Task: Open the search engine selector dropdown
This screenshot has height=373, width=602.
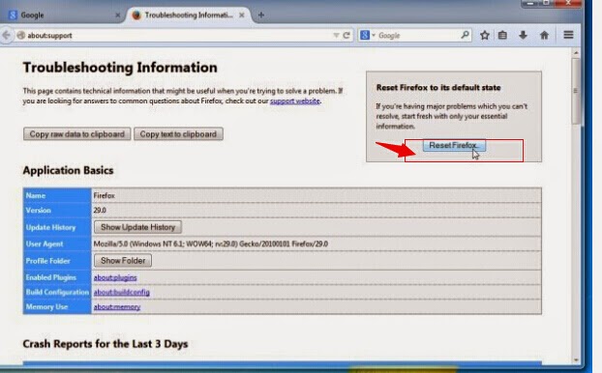Action: point(368,35)
